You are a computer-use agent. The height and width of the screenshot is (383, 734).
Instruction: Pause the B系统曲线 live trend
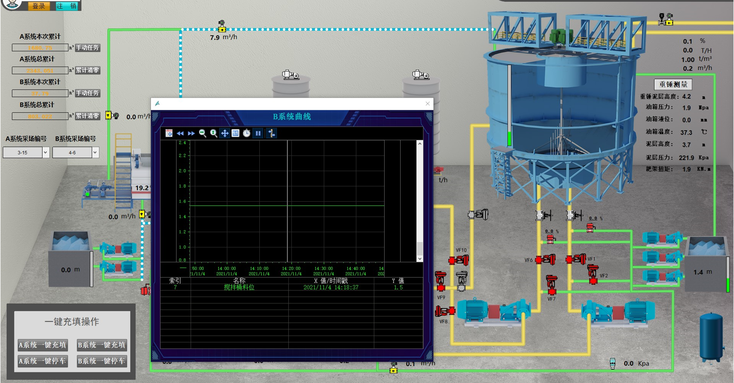click(258, 133)
